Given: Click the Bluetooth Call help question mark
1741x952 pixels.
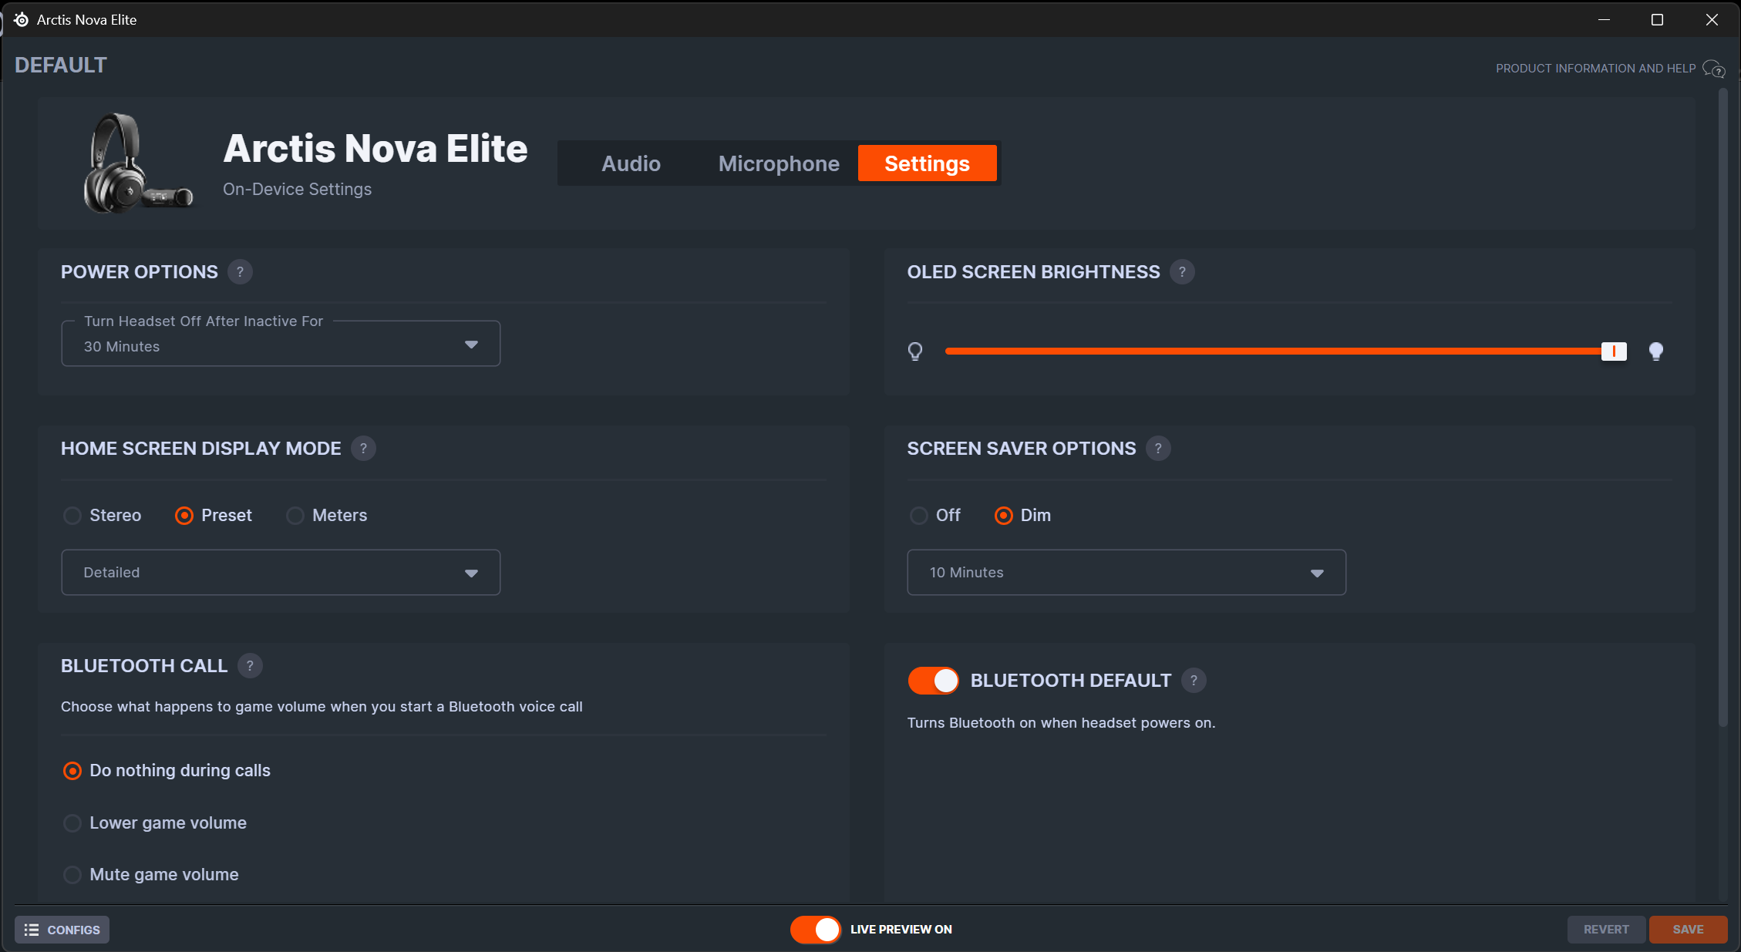Looking at the screenshot, I should pos(249,666).
